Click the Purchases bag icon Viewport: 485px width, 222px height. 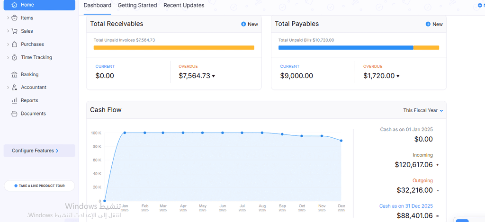pos(14,44)
